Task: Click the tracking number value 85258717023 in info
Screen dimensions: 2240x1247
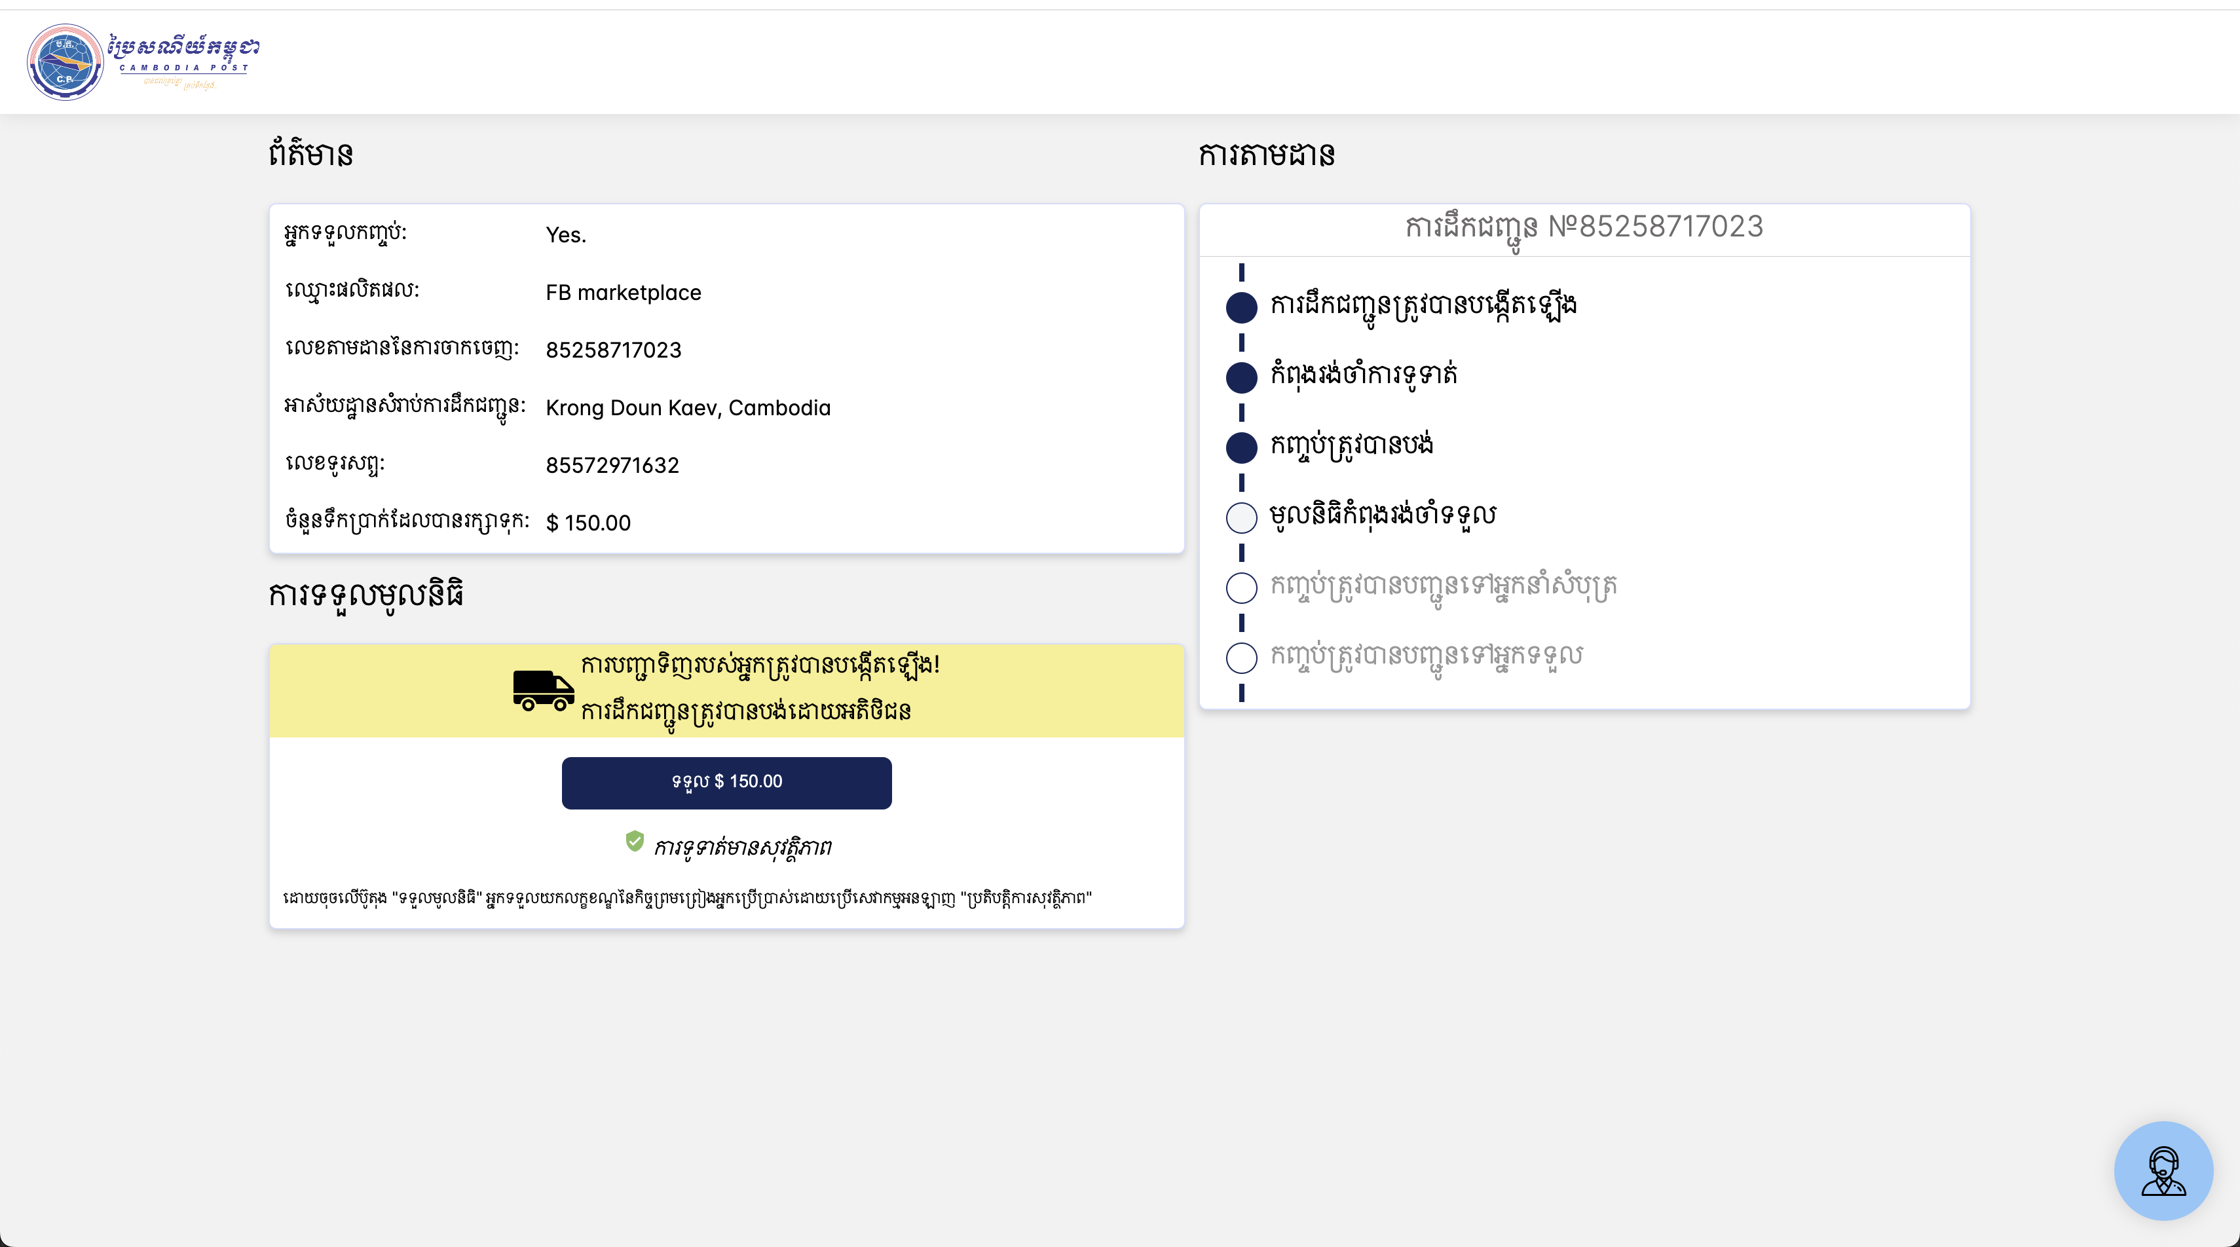Action: (613, 350)
